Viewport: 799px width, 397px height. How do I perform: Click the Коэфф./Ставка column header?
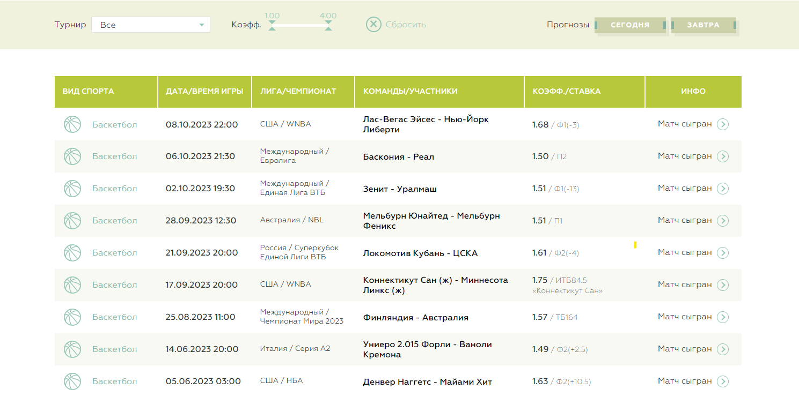click(x=584, y=92)
